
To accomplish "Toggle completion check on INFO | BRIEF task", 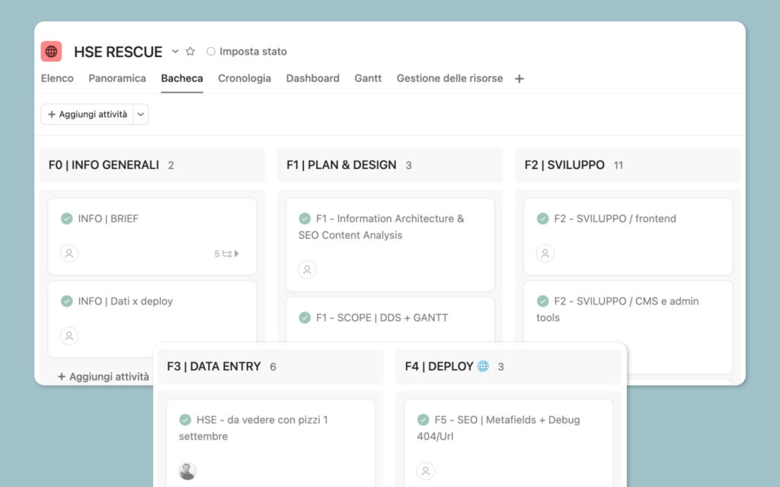I will [x=67, y=218].
